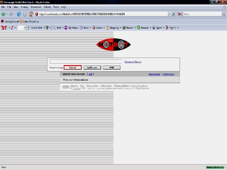This screenshot has height=170, width=227.
Task: Search using the MSN button
Action: click(112, 67)
